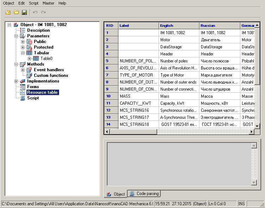Screen dimensions: 265x208
Task: Click the Redo arrow in toolbar
Action: coord(43,12)
